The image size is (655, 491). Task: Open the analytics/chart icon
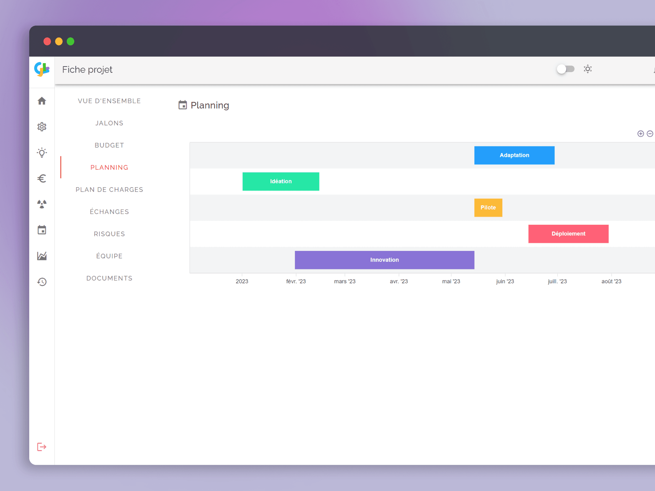[42, 256]
